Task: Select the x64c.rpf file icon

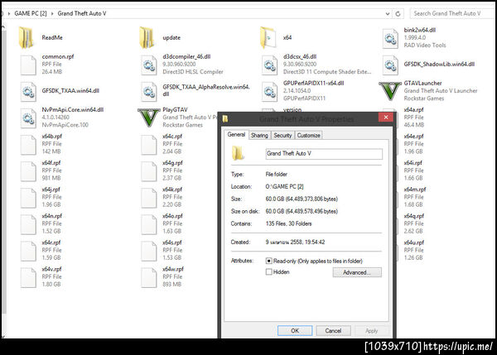Action: [x=148, y=145]
